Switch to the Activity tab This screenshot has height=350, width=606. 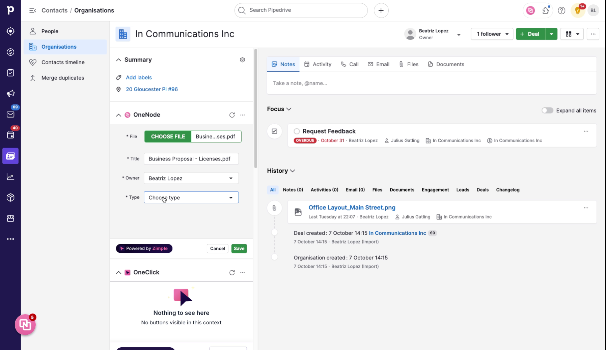click(318, 64)
